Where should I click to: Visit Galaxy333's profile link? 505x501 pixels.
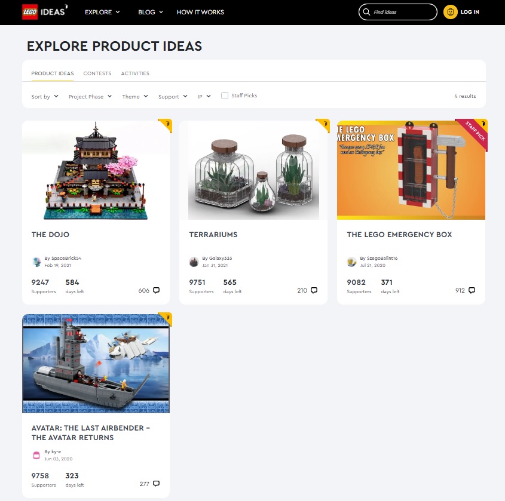coord(221,258)
